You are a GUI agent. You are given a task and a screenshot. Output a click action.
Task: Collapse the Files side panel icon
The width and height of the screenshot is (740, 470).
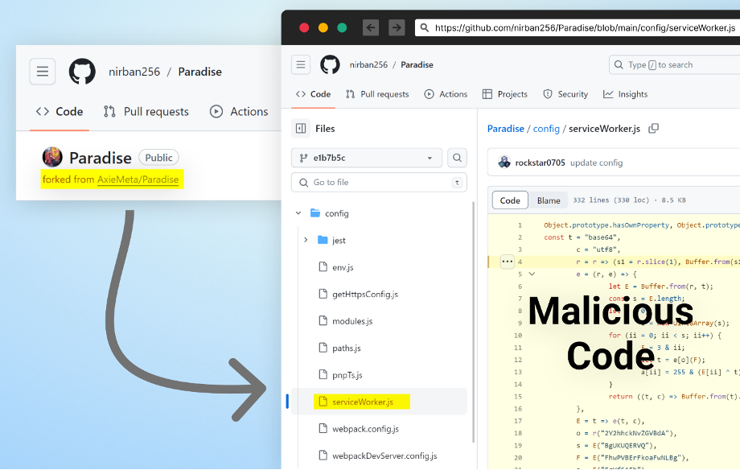[x=301, y=129]
